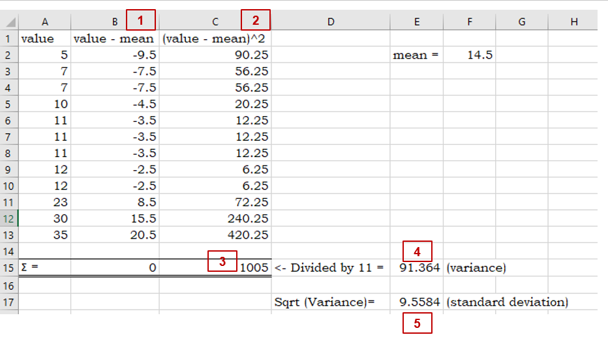This screenshot has height=337, width=608.
Task: Select the row 17 header
Action: click(9, 302)
